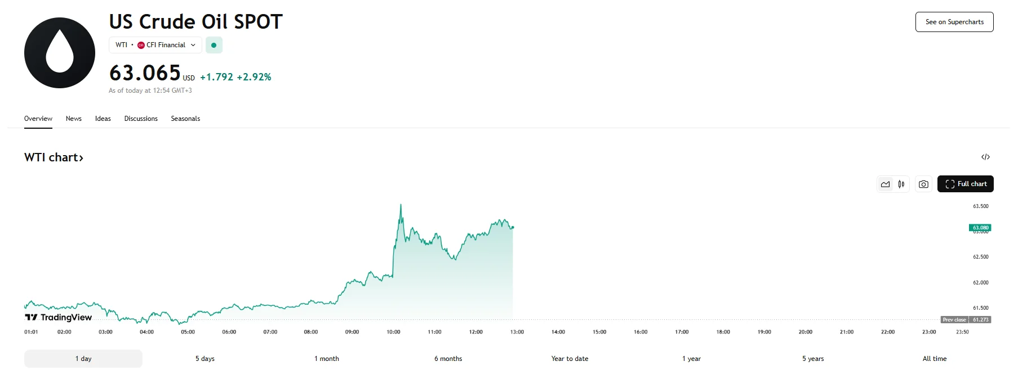1018x375 pixels.
Task: Open the WTI chart expander link
Action: (54, 157)
